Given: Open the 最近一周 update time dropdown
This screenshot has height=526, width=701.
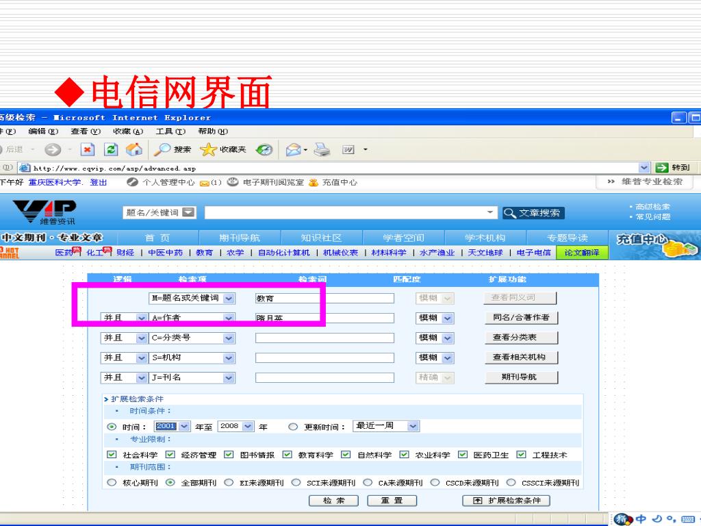Looking at the screenshot, I should click(x=413, y=426).
